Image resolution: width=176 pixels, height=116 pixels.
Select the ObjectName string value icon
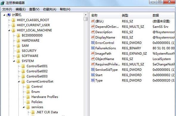(93, 58)
